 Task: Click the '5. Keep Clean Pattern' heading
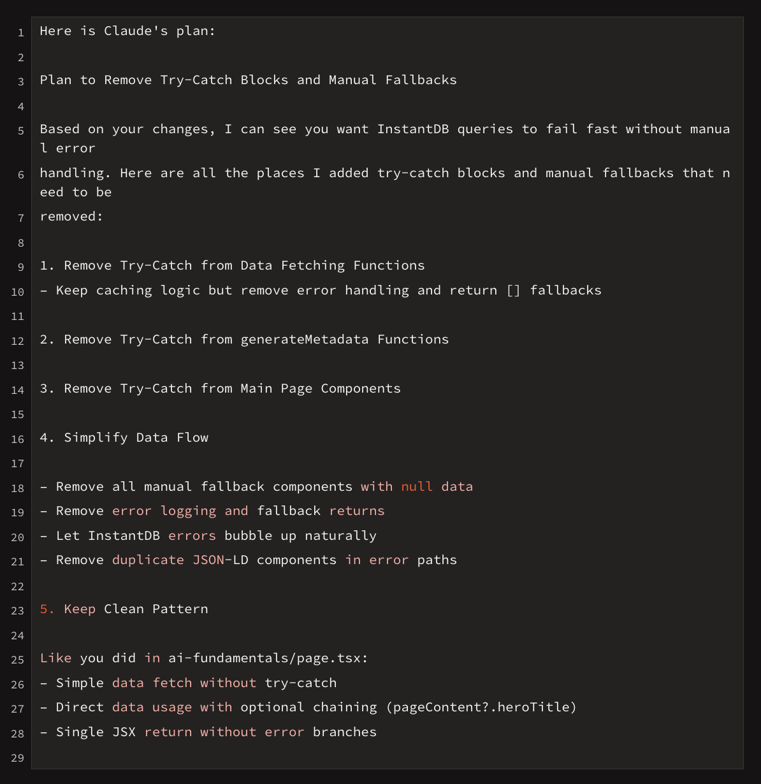point(124,609)
